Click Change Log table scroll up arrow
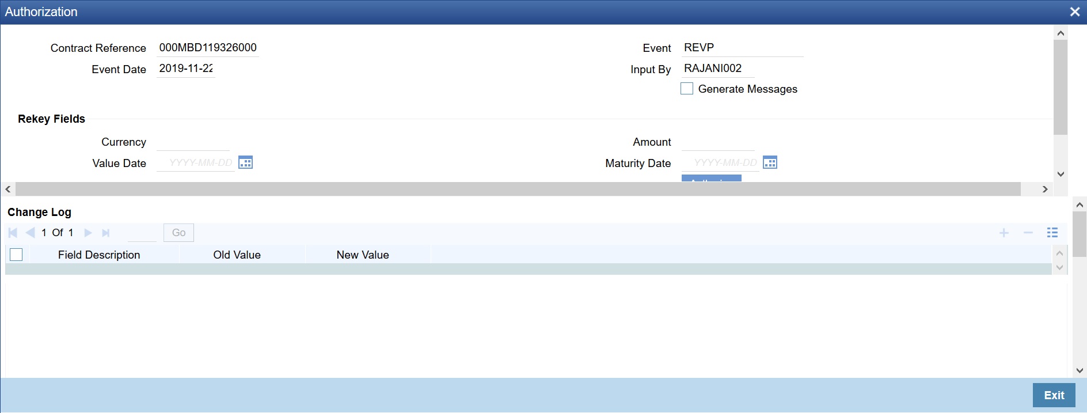The height and width of the screenshot is (413, 1087). (x=1059, y=253)
